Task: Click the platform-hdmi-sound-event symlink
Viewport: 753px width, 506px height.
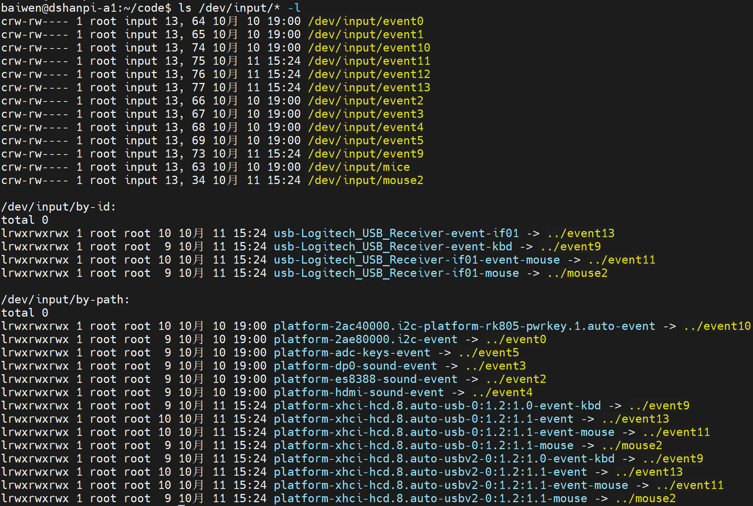Action: tap(358, 392)
